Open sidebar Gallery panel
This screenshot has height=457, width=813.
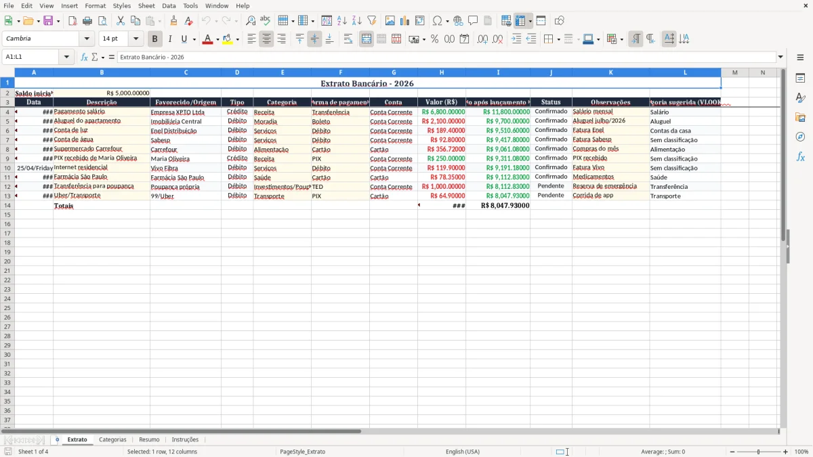800,117
